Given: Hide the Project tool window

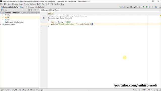Looking at the screenshot, I should pos(38,10).
